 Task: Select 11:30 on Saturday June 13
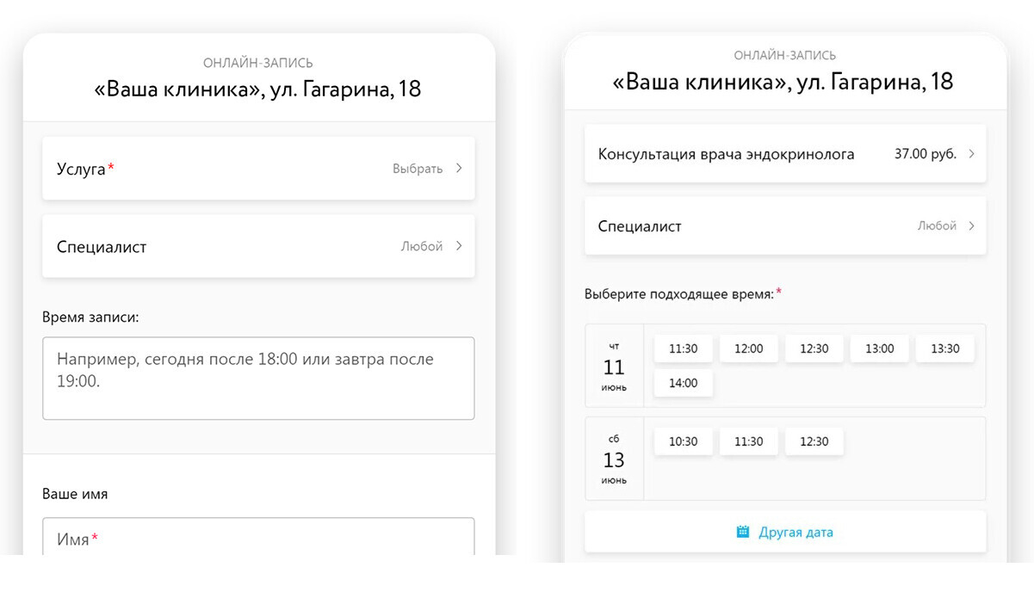(748, 441)
